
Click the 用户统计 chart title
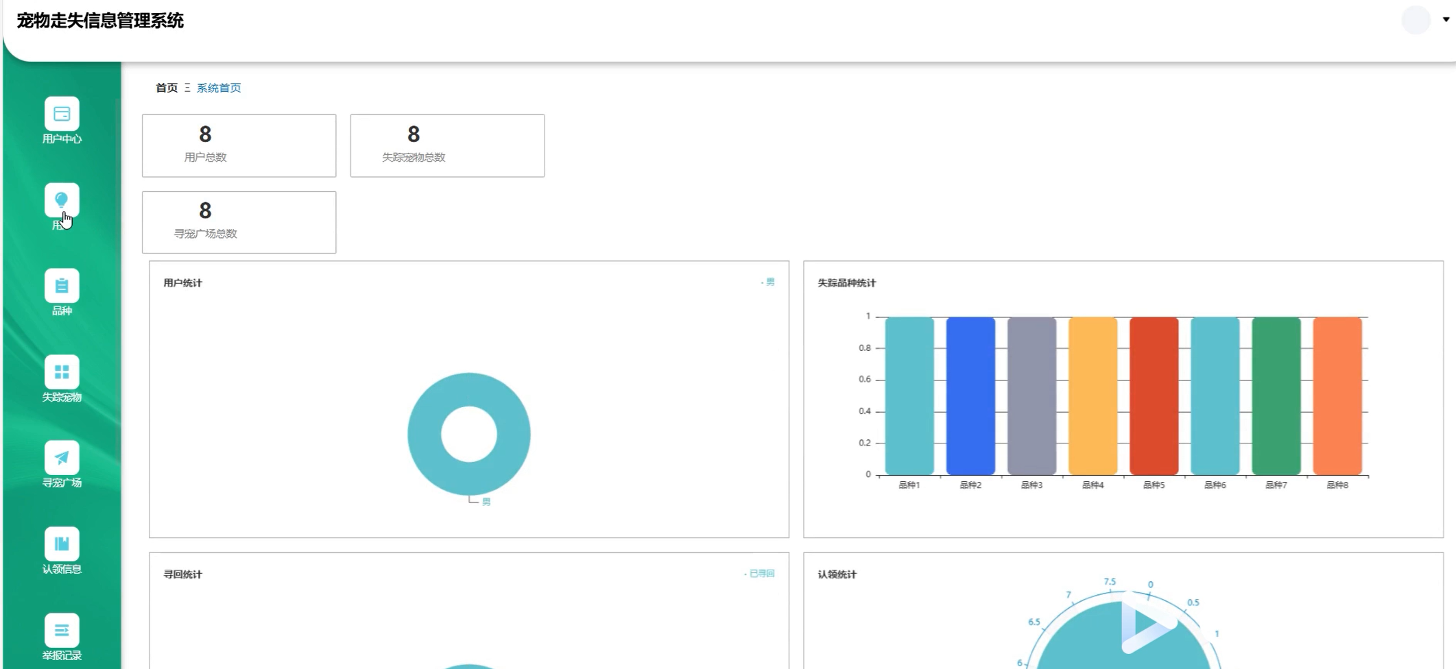tap(182, 282)
